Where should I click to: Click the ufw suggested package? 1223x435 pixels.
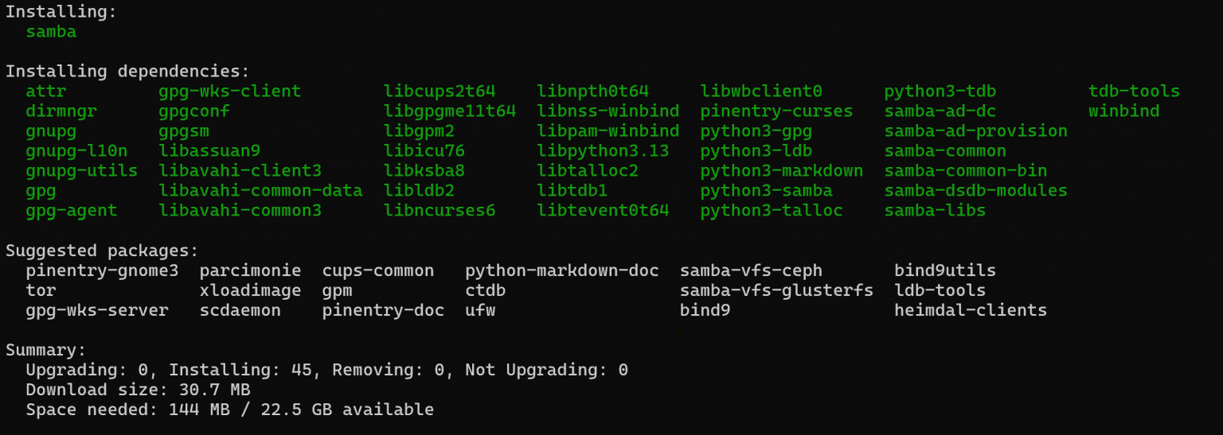[x=480, y=310]
